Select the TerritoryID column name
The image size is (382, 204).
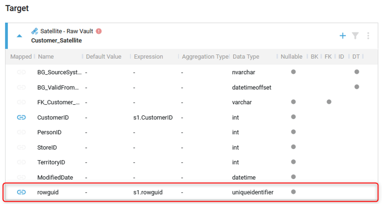coord(51,162)
